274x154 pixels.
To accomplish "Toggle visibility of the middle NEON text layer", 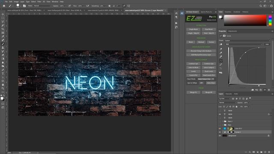I will point(220,114).
